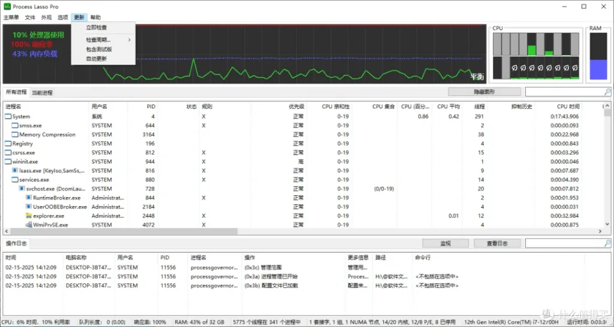Select the RuntimeBroker.exe process name
This screenshot has width=614, height=327.
tap(57, 198)
